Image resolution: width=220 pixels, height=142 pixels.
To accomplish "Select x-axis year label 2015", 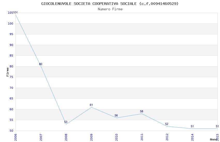I will [218, 137].
